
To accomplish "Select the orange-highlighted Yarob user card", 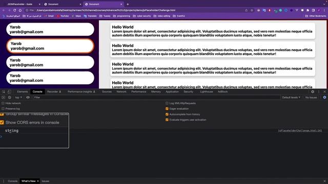I will (x=50, y=46).
